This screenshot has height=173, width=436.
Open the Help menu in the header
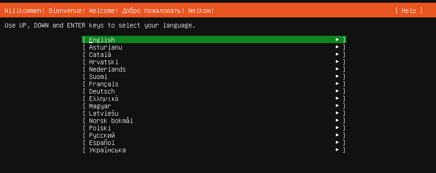[409, 11]
